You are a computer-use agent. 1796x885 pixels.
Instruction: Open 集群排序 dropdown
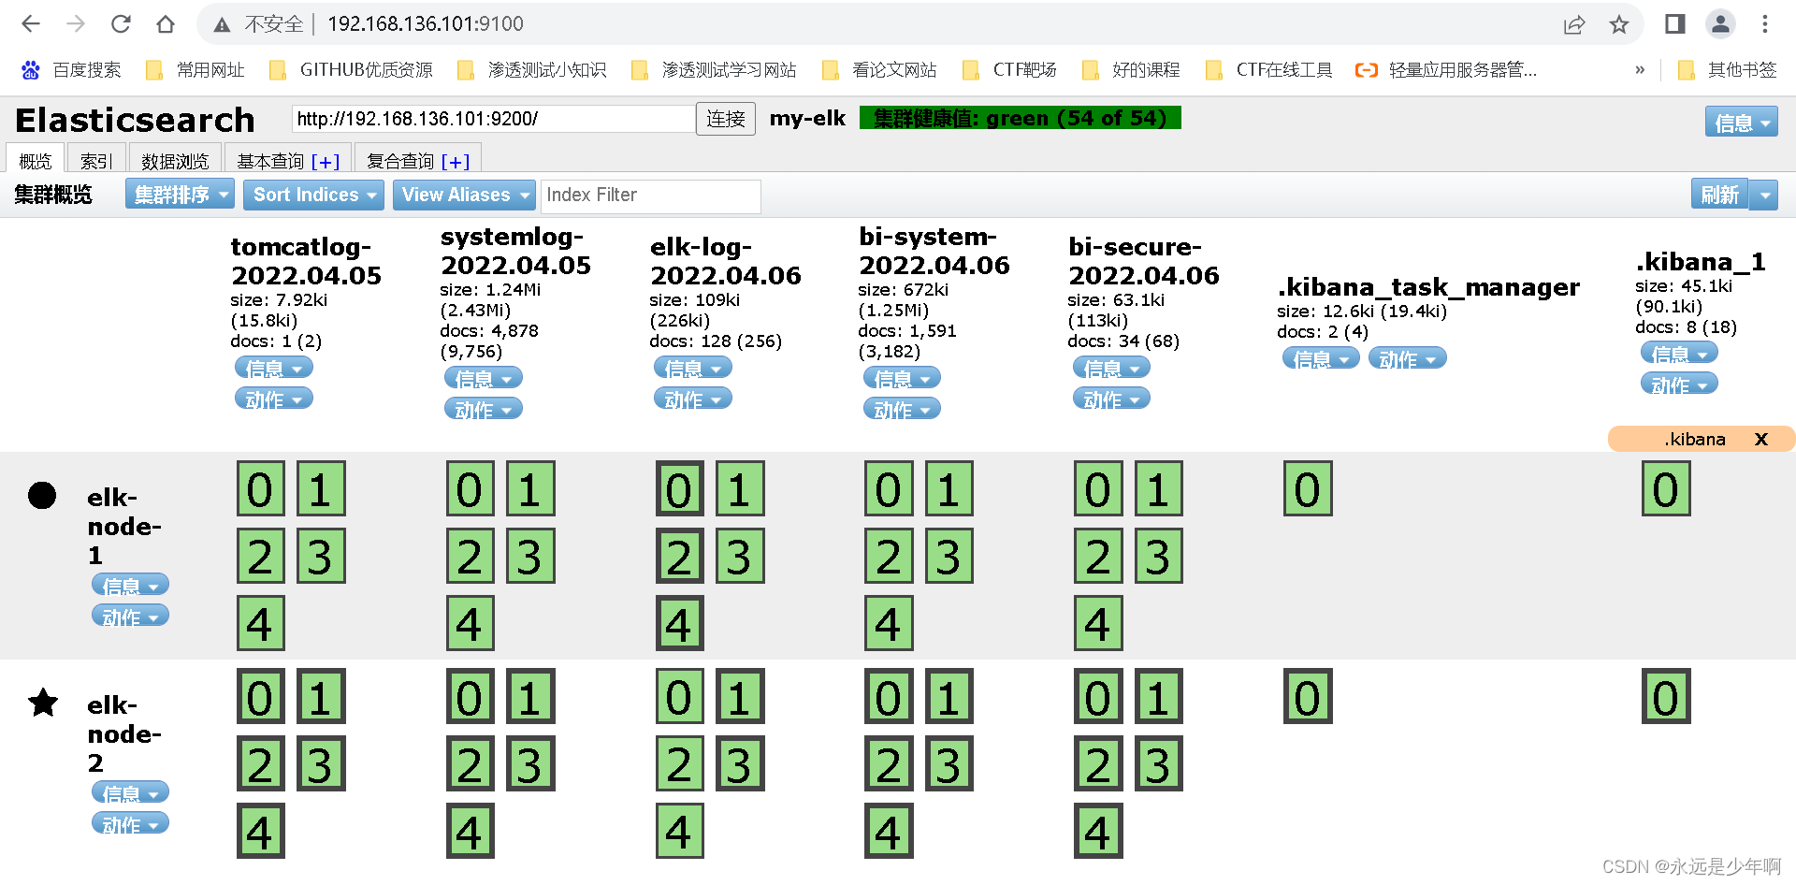180,195
